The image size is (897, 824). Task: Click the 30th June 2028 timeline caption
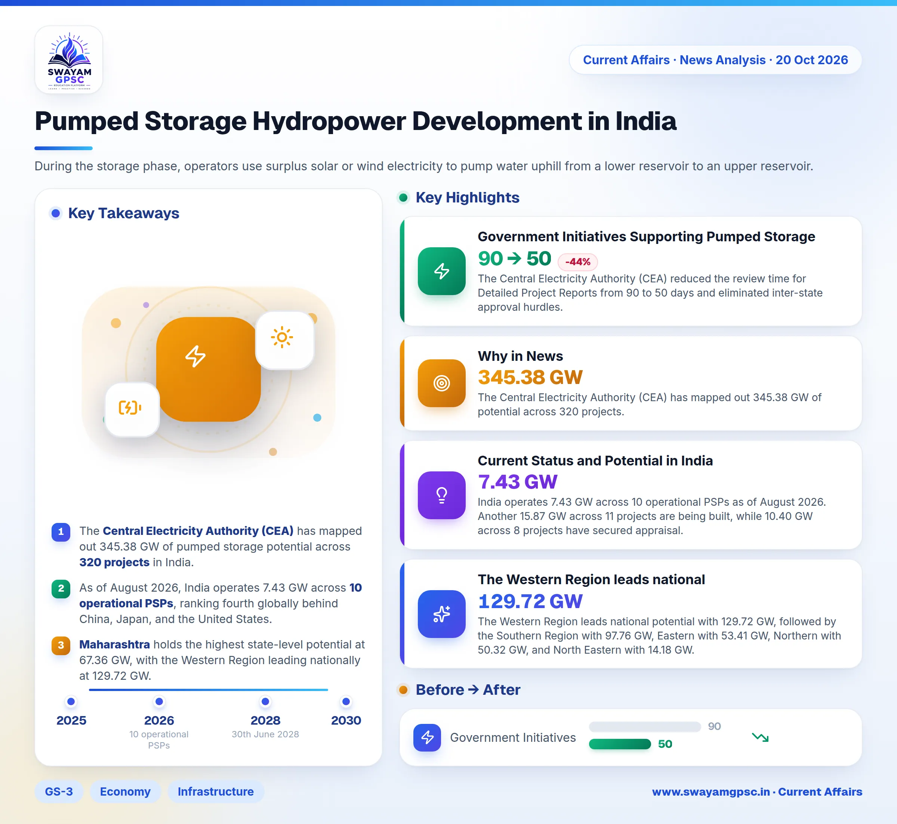[x=265, y=734]
